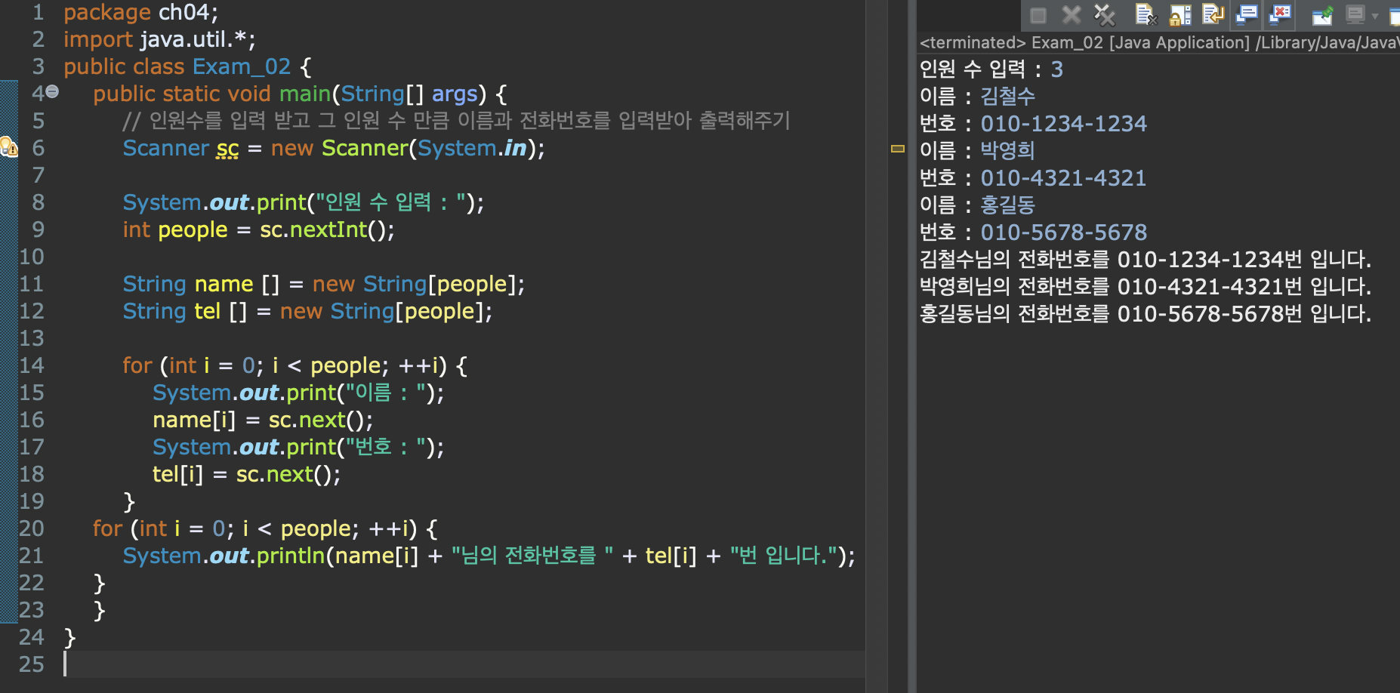
Task: Click Remove Launch icon in console toolbar
Action: click(x=1071, y=14)
